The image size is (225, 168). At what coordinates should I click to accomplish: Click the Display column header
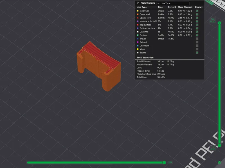click(199, 7)
